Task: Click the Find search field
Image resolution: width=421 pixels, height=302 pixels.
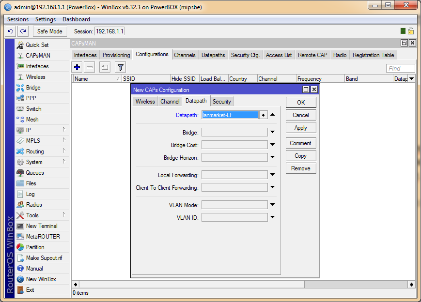Action: click(x=400, y=68)
